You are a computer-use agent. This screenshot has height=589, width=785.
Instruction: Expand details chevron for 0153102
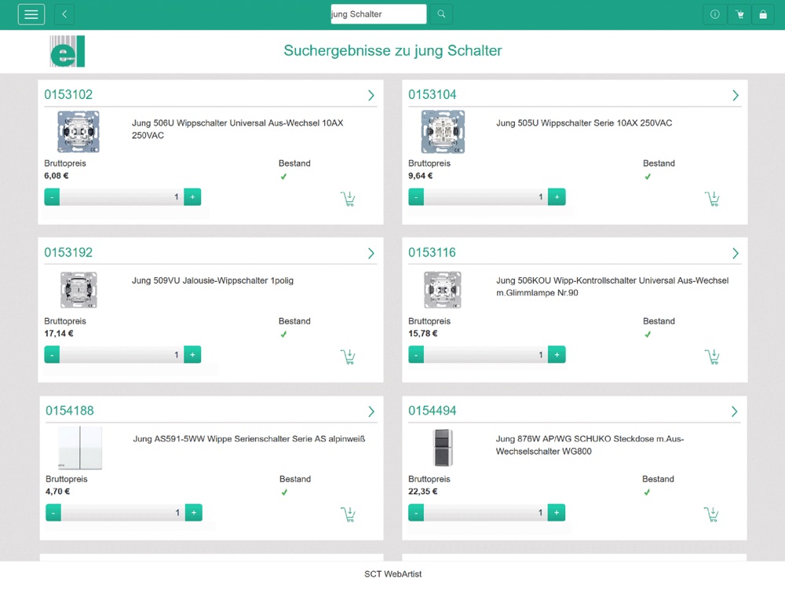[371, 95]
